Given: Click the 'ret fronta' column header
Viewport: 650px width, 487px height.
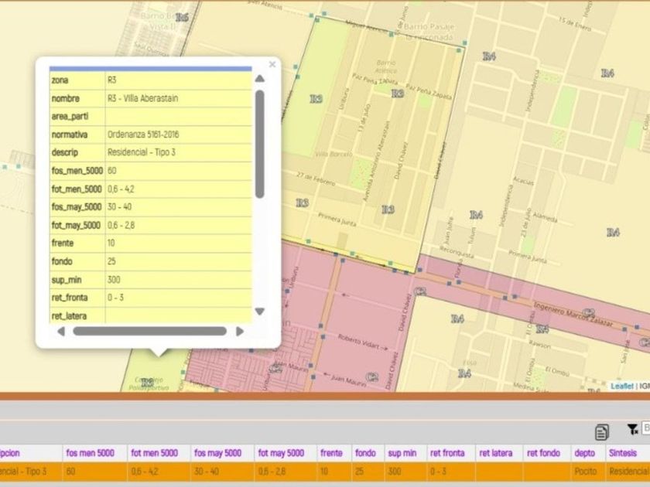Looking at the screenshot, I should tap(449, 453).
